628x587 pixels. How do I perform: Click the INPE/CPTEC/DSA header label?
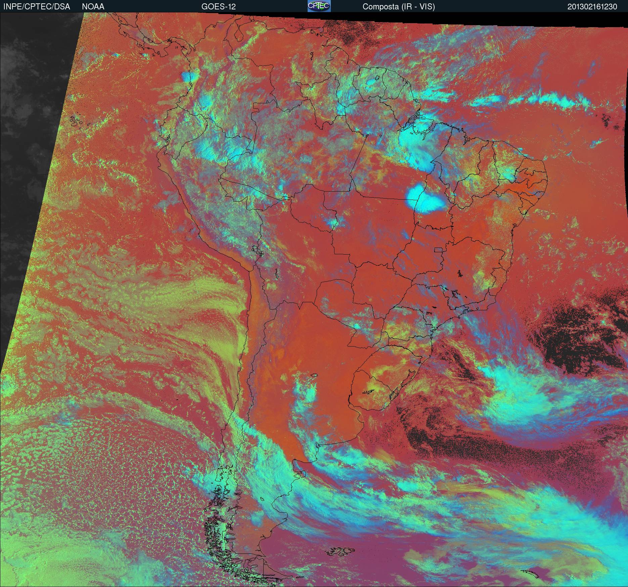[37, 6]
